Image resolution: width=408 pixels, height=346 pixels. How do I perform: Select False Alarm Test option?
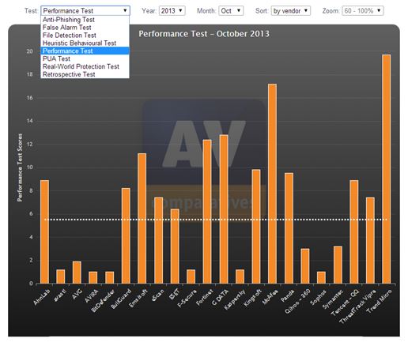tap(85, 28)
